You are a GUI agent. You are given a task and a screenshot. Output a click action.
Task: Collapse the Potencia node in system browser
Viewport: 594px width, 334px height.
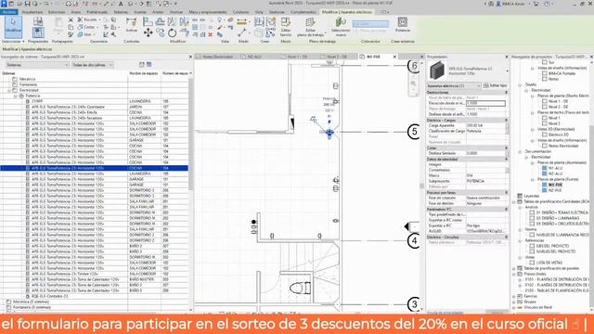point(16,96)
